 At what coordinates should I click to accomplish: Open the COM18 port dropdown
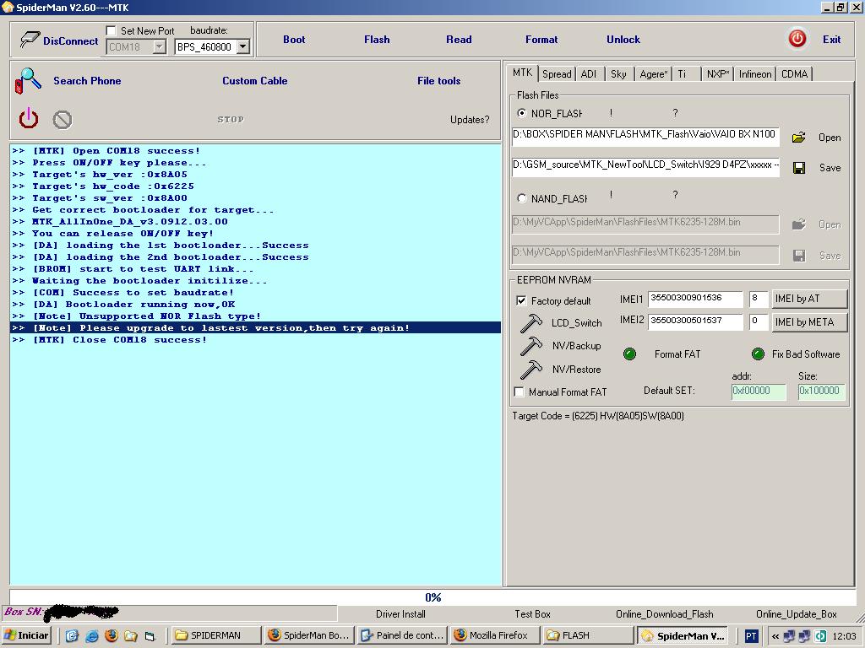(159, 47)
